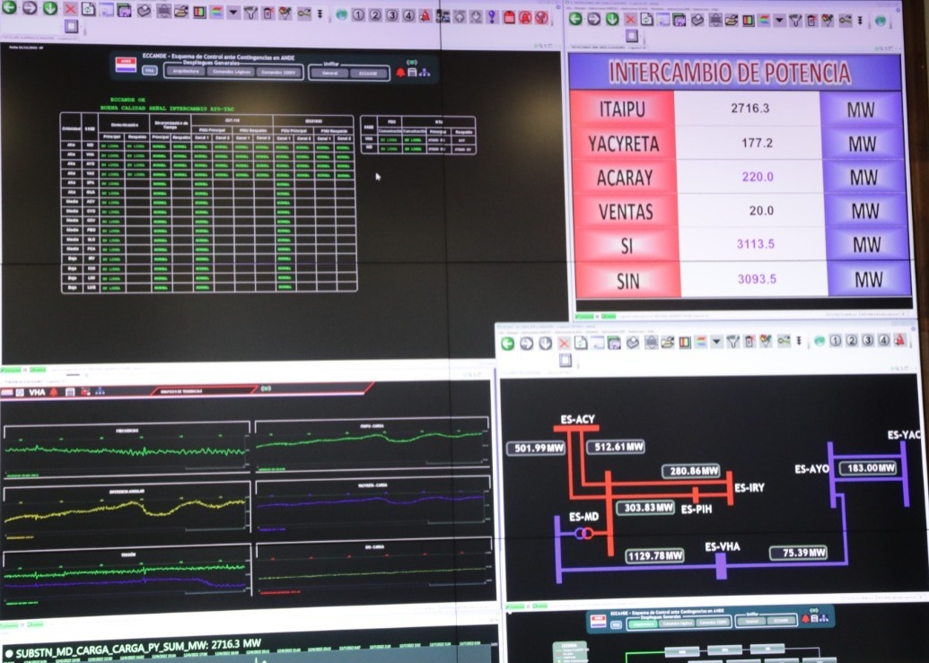Click the funnel filter icon in the Intercambio de Potencia window
Image resolution: width=929 pixels, height=663 pixels.
[x=795, y=22]
